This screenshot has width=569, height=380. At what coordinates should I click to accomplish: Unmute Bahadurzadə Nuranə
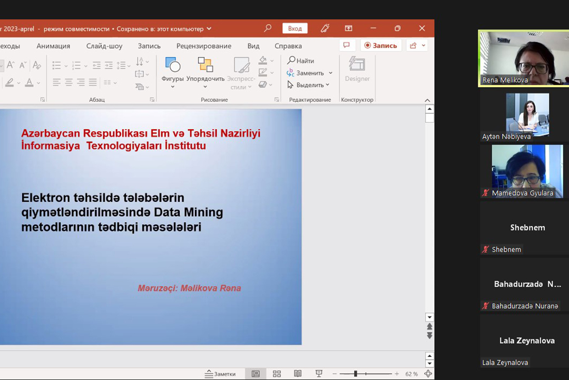click(x=485, y=306)
